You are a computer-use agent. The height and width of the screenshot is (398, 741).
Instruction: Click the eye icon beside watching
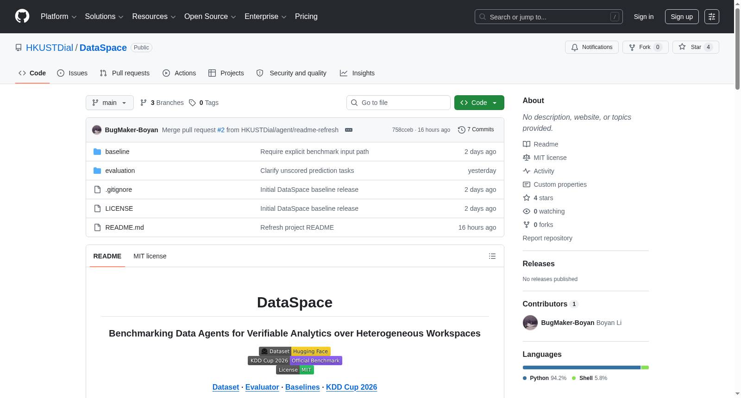527,211
